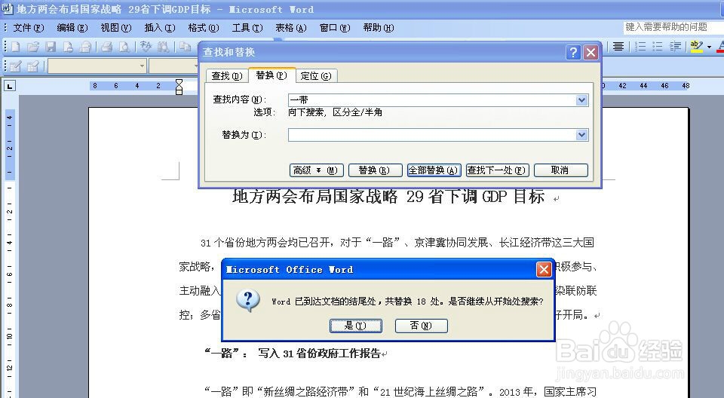
Task: Click the Print Preview icon
Action: click(x=124, y=47)
